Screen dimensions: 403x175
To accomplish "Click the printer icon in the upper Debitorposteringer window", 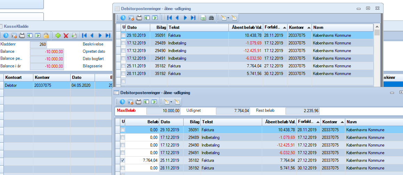I will point(139,18).
